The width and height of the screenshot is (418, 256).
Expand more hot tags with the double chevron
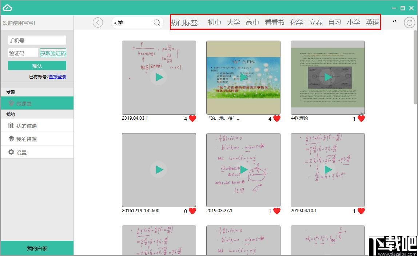point(395,21)
